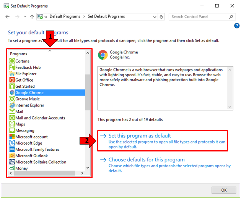
Task: Select the File Explorer folder icon
Action: click(x=12, y=74)
